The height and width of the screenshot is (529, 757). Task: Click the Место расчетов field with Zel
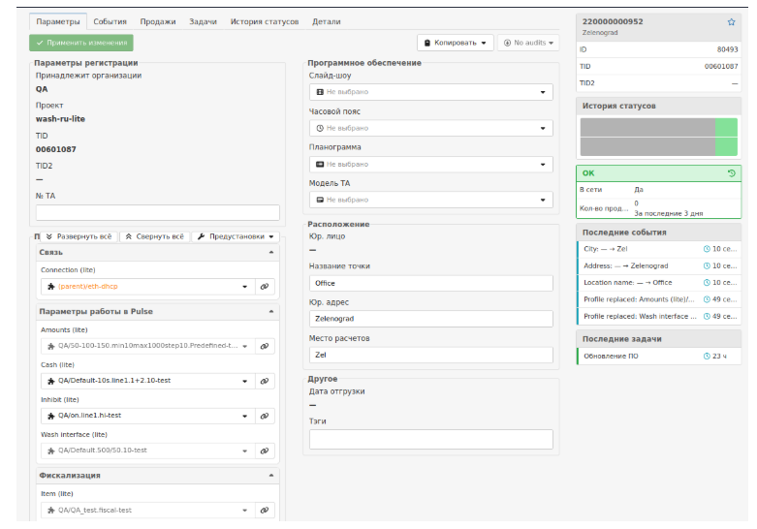tap(430, 356)
